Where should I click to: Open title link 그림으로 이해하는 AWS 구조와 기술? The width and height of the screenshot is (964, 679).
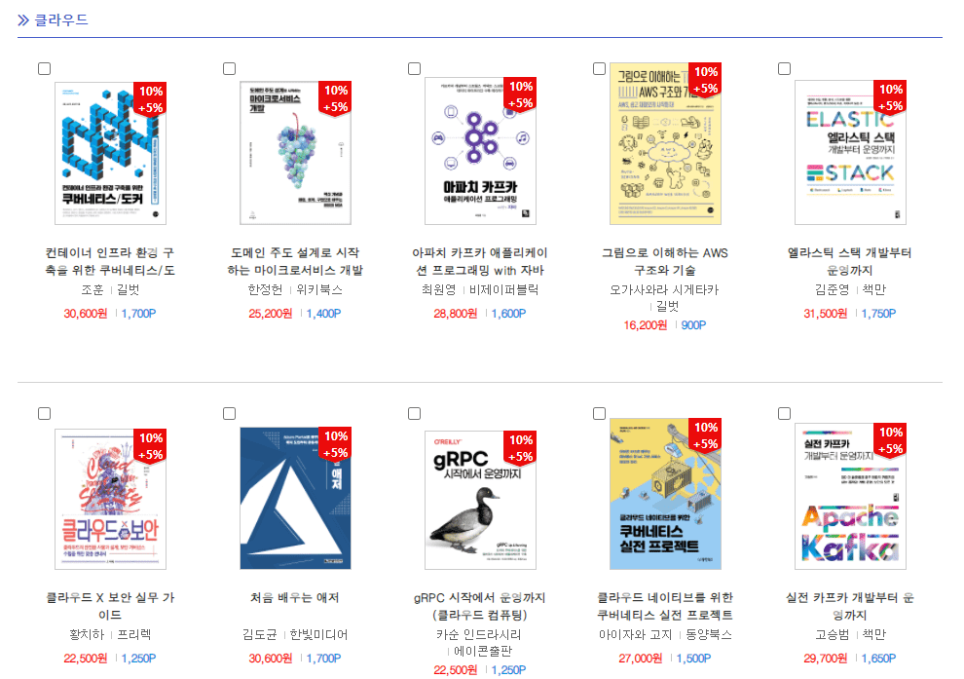point(665,261)
